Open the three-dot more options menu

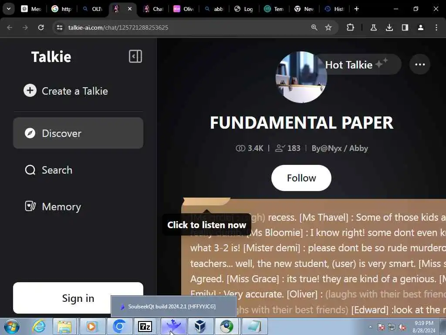point(420,65)
